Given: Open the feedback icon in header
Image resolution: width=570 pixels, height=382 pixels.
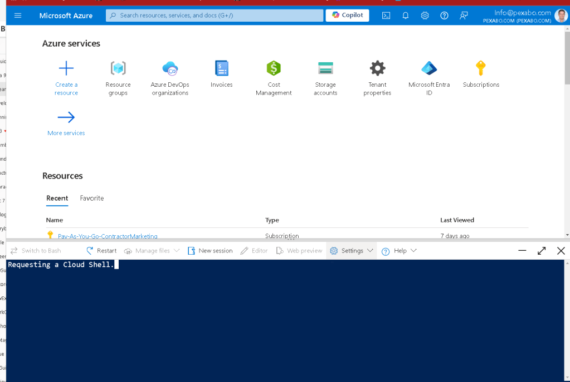Looking at the screenshot, I should click(x=464, y=16).
